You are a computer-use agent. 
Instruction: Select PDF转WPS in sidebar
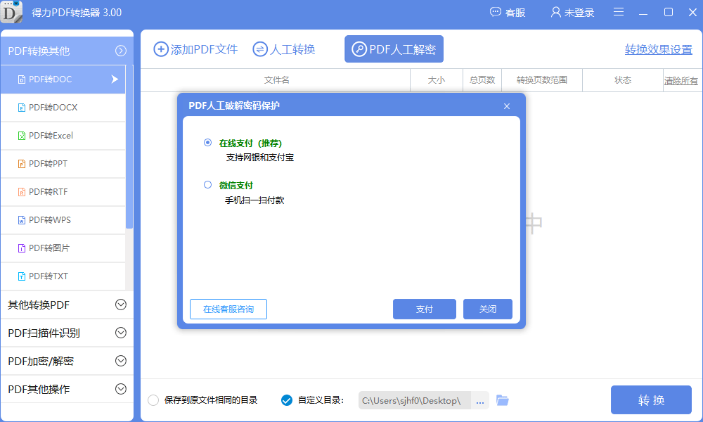[63, 220]
